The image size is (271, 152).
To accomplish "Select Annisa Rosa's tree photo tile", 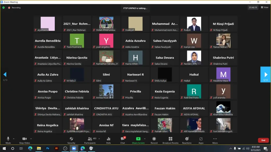I will [106, 91].
